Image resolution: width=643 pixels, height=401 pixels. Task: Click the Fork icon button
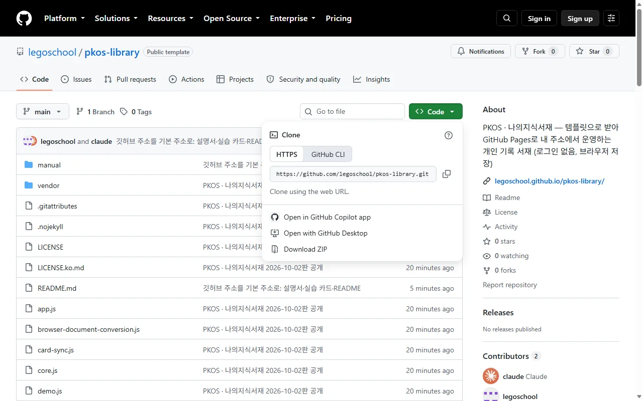pos(540,51)
